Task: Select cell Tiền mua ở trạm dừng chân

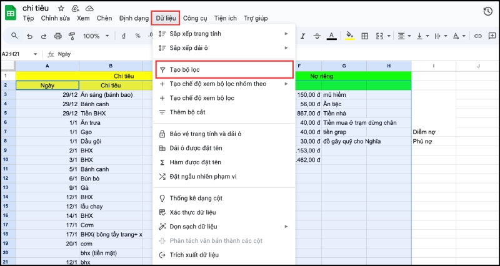Action: [360, 122]
